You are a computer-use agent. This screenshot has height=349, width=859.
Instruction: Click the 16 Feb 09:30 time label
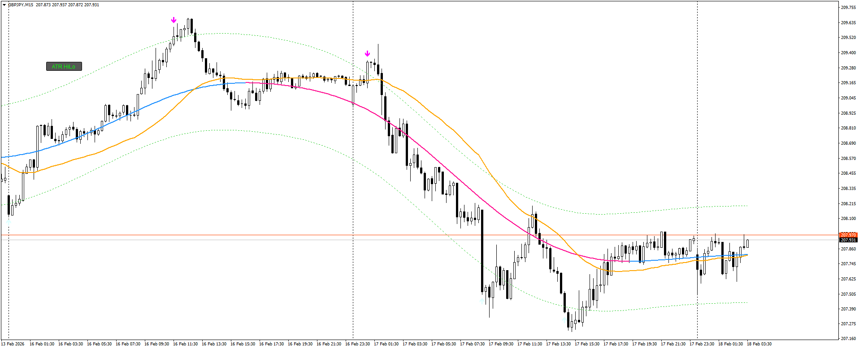pos(156,344)
